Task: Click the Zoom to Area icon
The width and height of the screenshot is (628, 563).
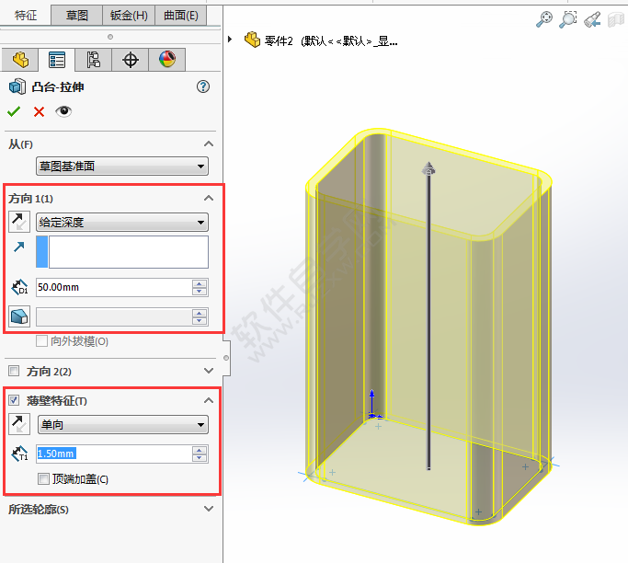Action: tap(568, 18)
